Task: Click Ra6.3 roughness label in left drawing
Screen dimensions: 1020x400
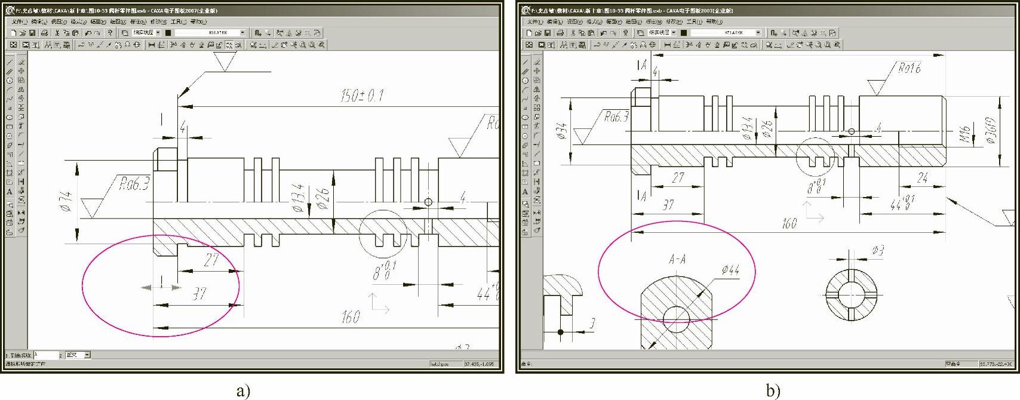Action: coord(134,183)
